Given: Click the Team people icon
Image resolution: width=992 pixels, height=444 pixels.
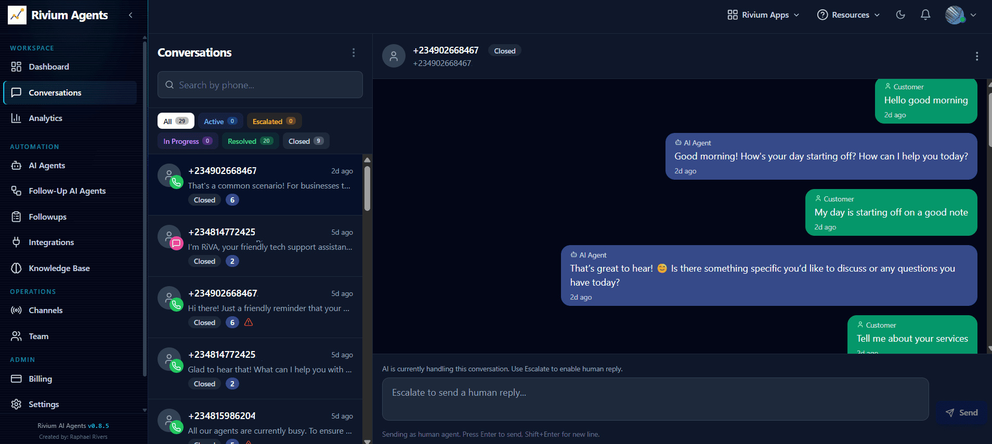Looking at the screenshot, I should [16, 336].
